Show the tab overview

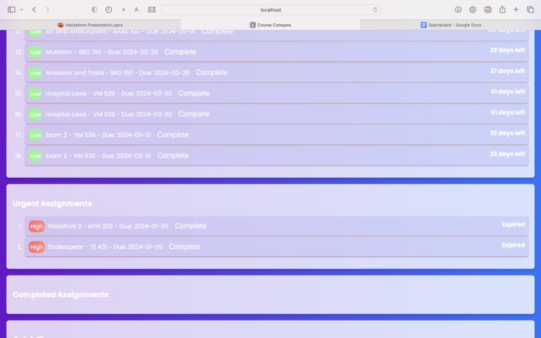tap(530, 9)
